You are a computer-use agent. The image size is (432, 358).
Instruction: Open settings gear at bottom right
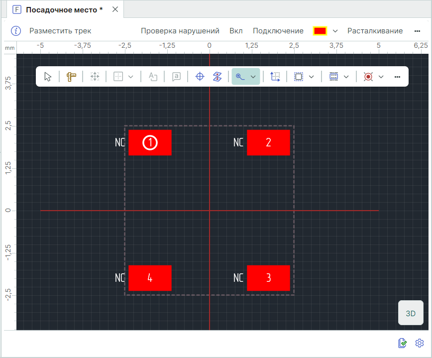(420, 343)
